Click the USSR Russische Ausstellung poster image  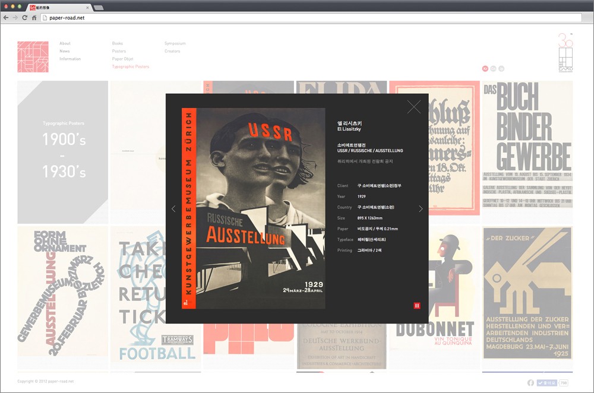[254, 208]
